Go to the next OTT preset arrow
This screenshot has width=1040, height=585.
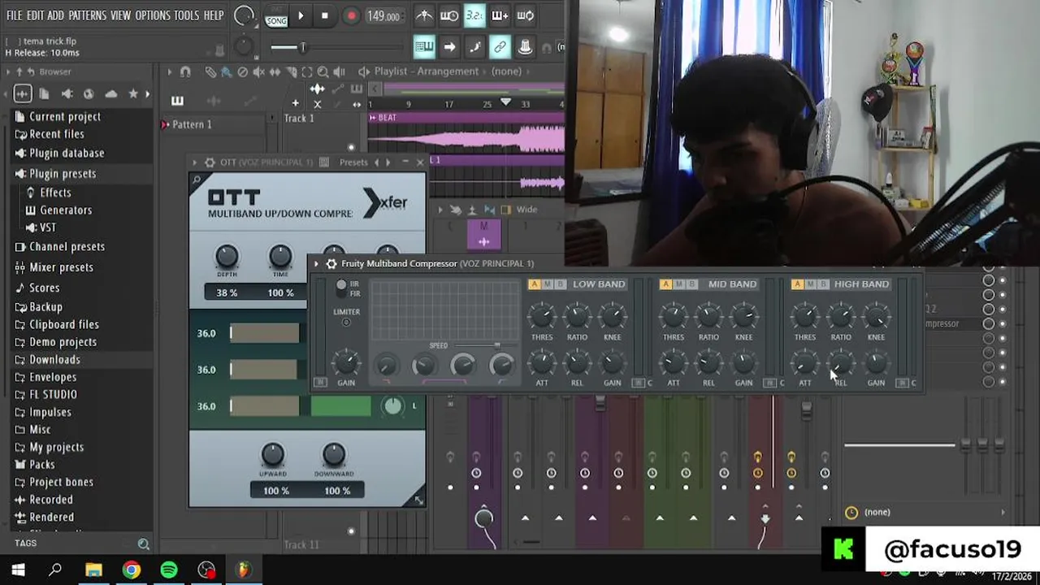pyautogui.click(x=388, y=162)
